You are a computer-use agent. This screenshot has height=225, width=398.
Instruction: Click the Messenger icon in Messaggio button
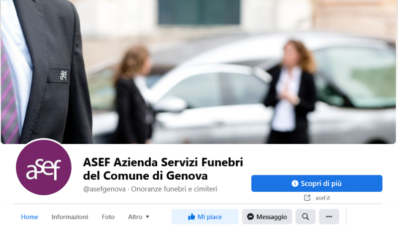[x=250, y=217]
